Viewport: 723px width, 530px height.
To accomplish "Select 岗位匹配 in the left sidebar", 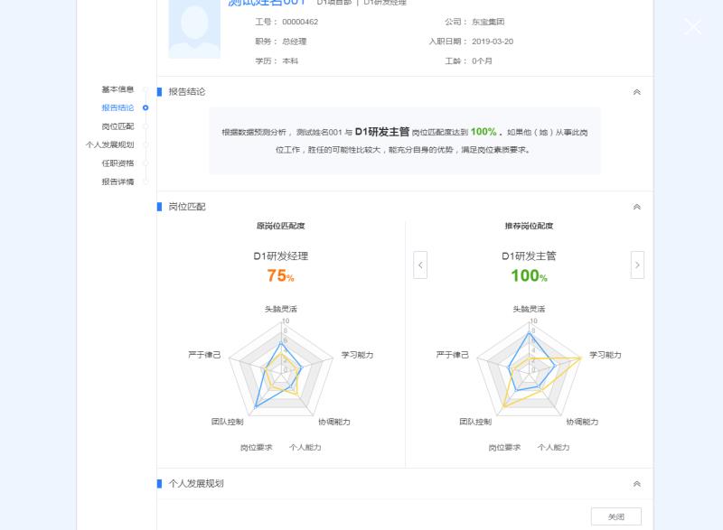I will pos(117,126).
